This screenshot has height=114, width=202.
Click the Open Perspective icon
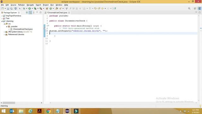pyautogui.click(x=195, y=9)
